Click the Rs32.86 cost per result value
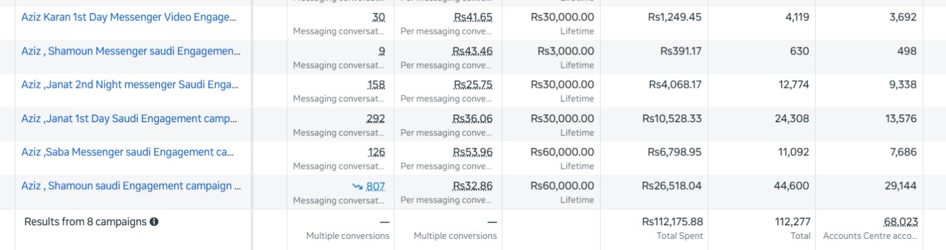This screenshot has height=250, width=946. click(472, 186)
